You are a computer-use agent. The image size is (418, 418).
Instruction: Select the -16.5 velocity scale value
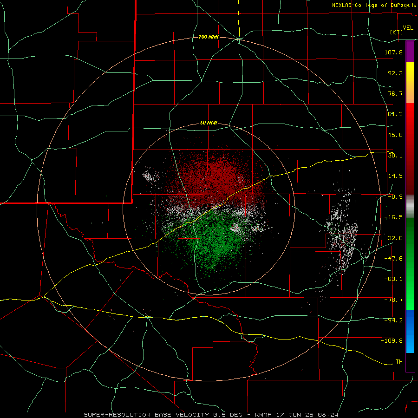pyautogui.click(x=393, y=217)
